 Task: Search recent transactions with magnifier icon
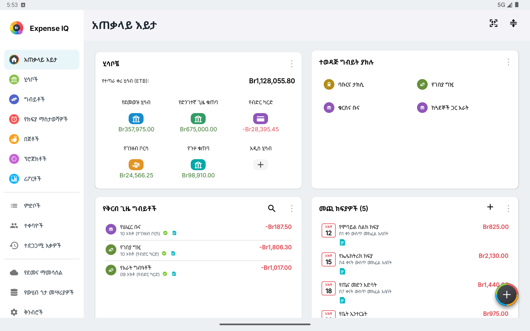point(272,208)
